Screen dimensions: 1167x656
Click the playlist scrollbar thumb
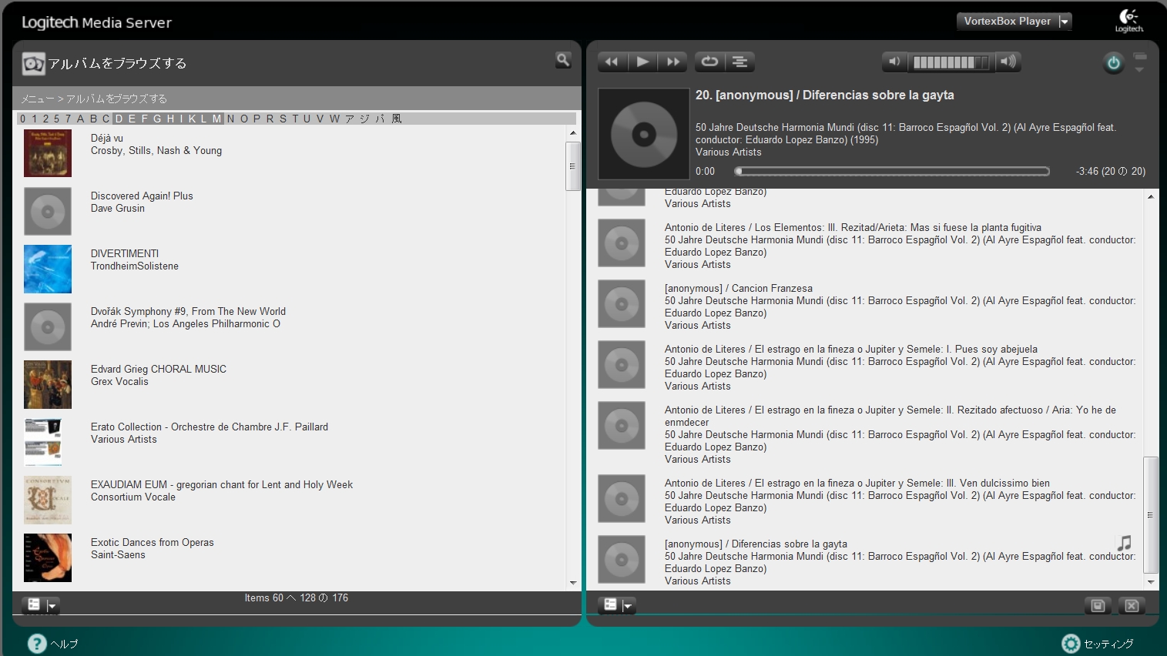1151,515
